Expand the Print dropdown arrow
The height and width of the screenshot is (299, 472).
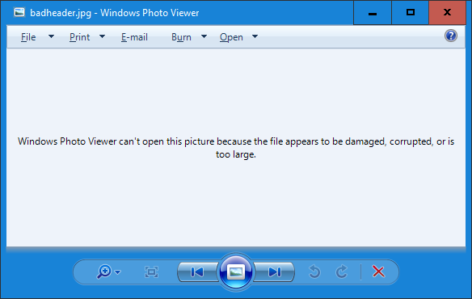coord(103,36)
